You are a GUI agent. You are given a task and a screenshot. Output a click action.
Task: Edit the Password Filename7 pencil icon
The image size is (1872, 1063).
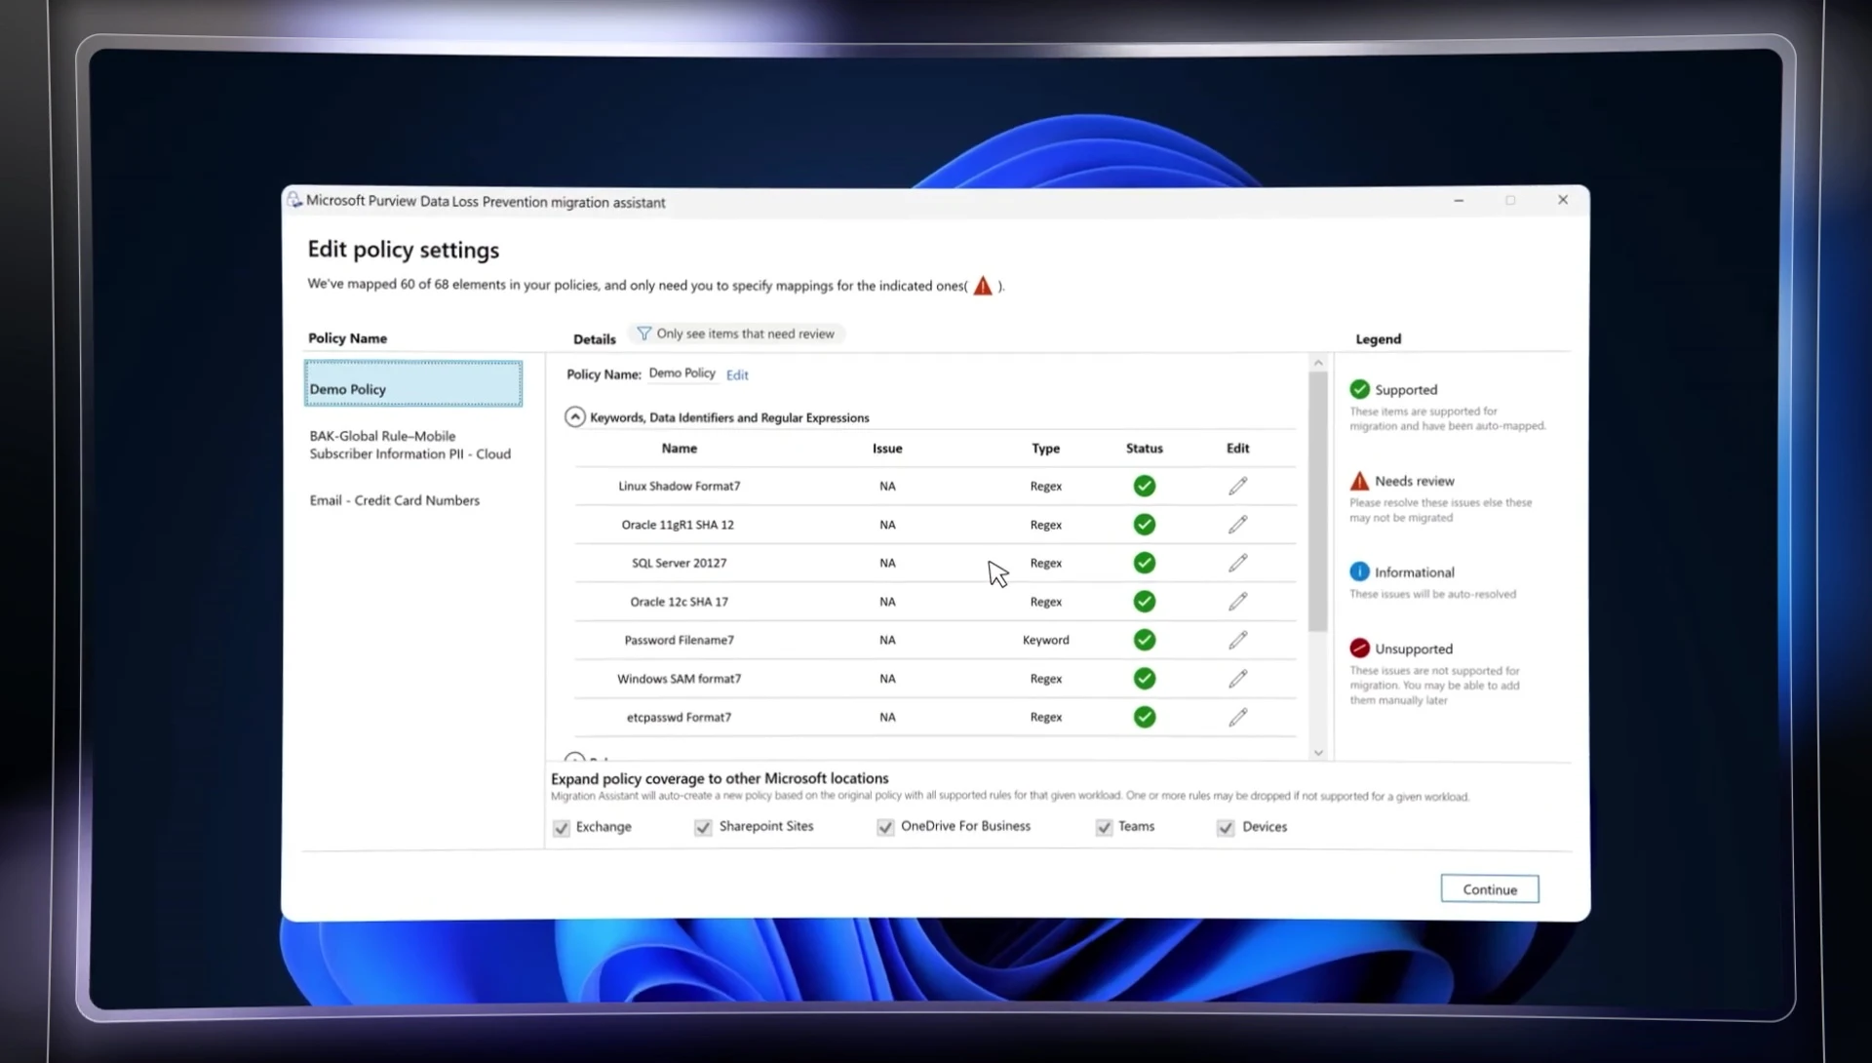[x=1237, y=640]
